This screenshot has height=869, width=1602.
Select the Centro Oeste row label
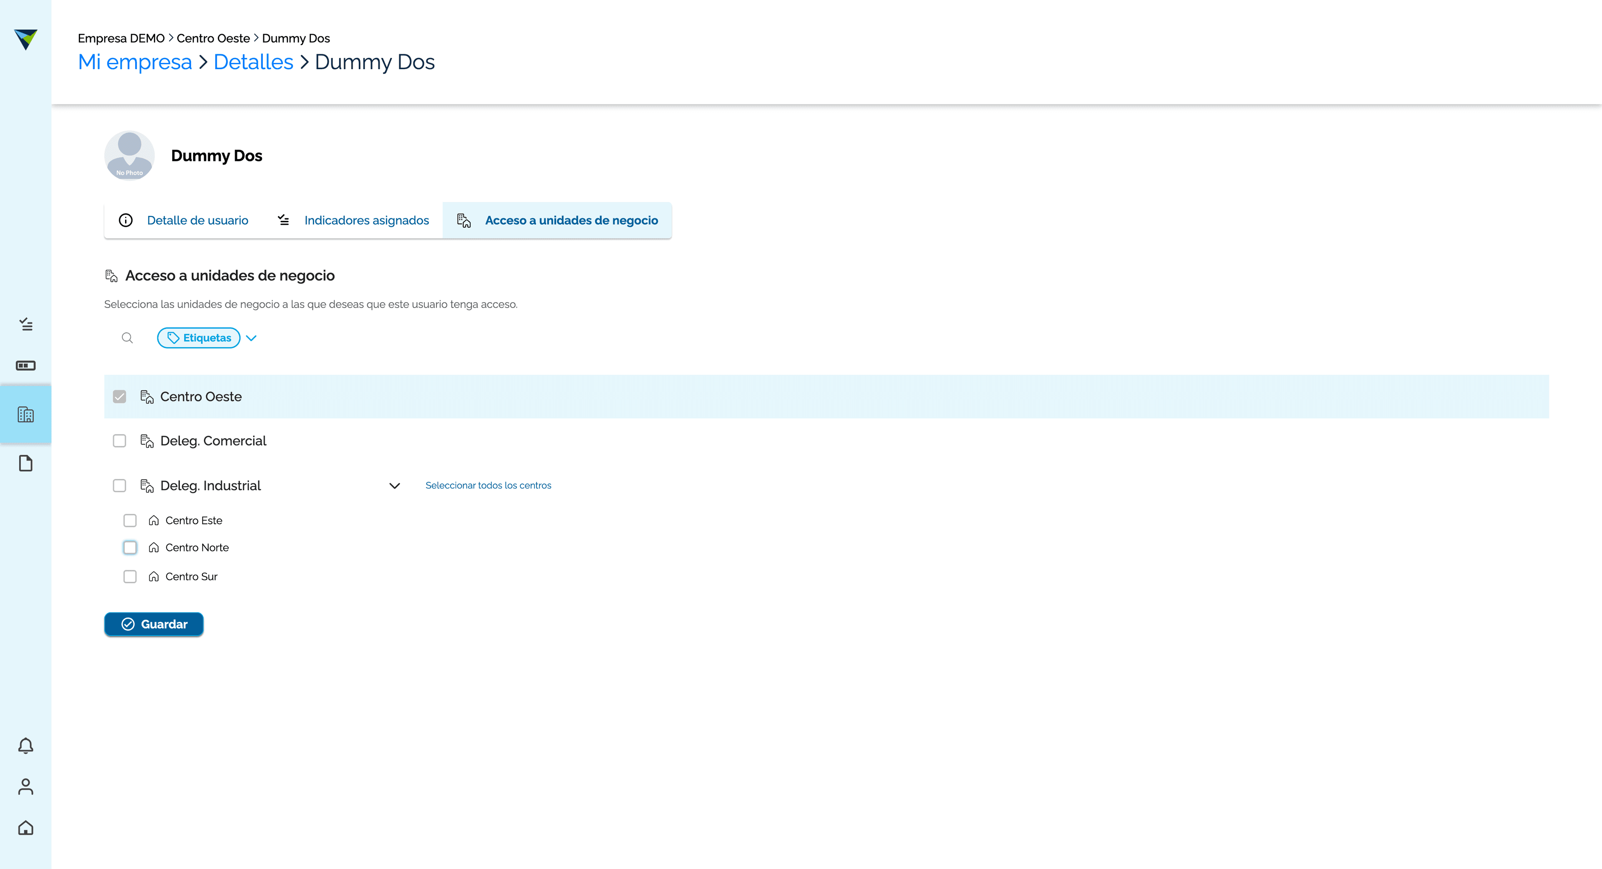tap(201, 397)
